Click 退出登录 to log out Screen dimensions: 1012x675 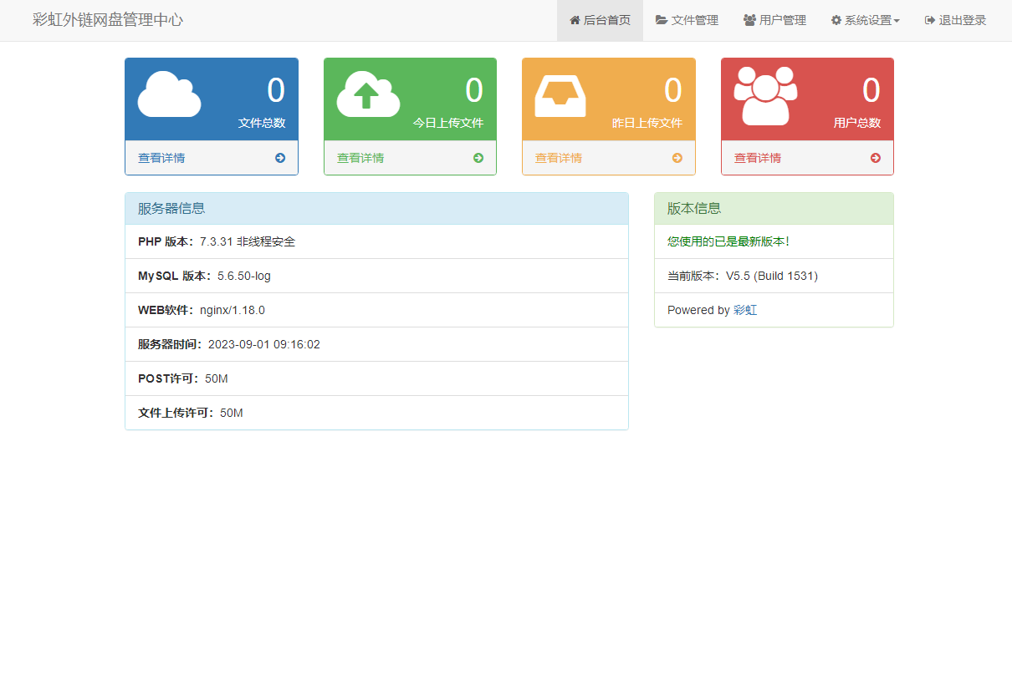click(955, 20)
